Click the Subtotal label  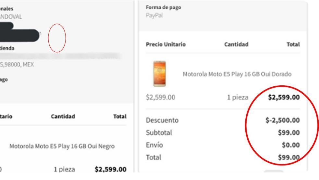click(159, 132)
